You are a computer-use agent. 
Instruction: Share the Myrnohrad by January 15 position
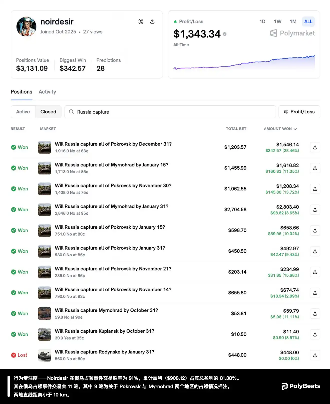pos(315,168)
